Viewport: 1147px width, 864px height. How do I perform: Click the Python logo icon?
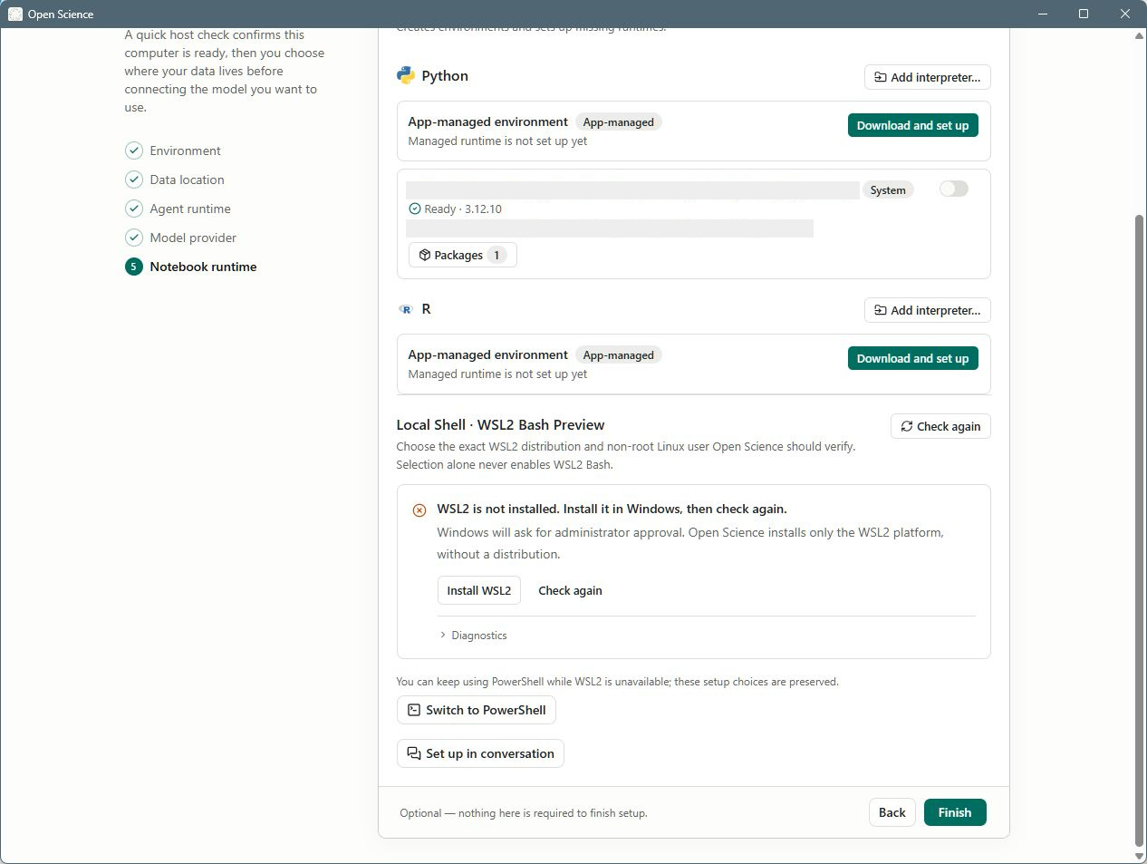[406, 75]
